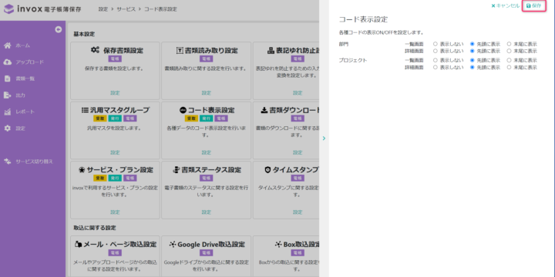Click the プロジェクト row label

pos(353,61)
